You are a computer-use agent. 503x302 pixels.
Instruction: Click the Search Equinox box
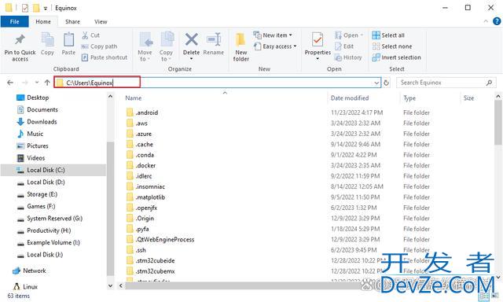[x=446, y=83]
